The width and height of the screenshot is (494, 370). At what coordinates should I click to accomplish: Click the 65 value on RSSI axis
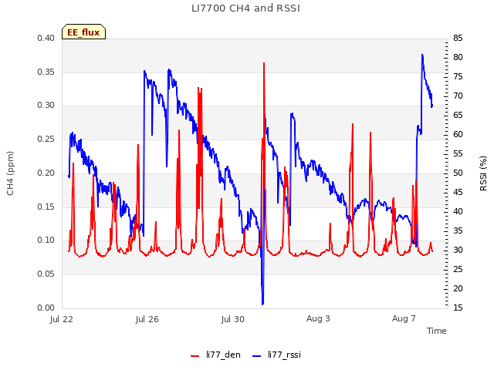(x=458, y=116)
